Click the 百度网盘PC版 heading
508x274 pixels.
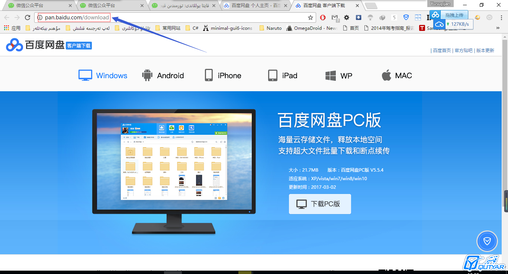329,121
